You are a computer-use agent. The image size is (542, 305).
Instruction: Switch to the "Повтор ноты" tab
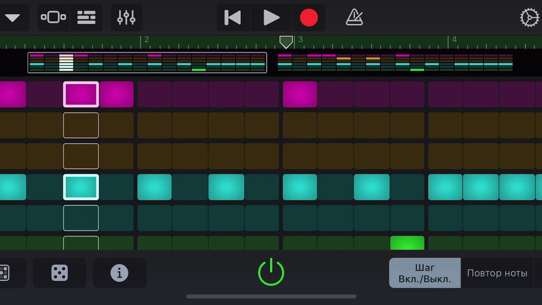(497, 273)
